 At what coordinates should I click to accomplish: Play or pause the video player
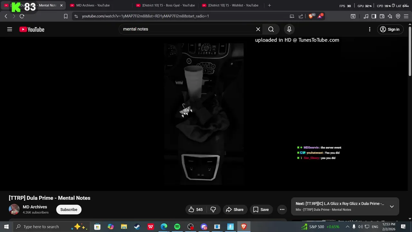tap(204, 114)
